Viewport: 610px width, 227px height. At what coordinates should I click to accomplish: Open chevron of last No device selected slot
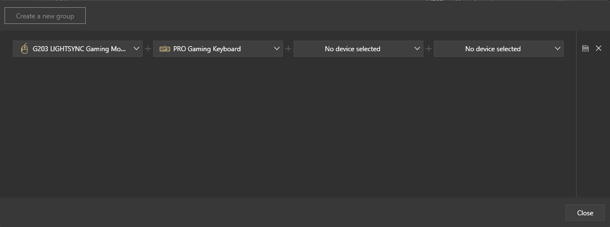[558, 49]
